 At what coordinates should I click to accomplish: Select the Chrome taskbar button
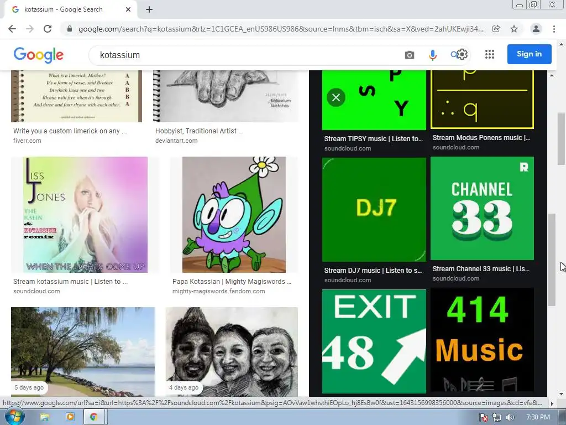point(94,417)
